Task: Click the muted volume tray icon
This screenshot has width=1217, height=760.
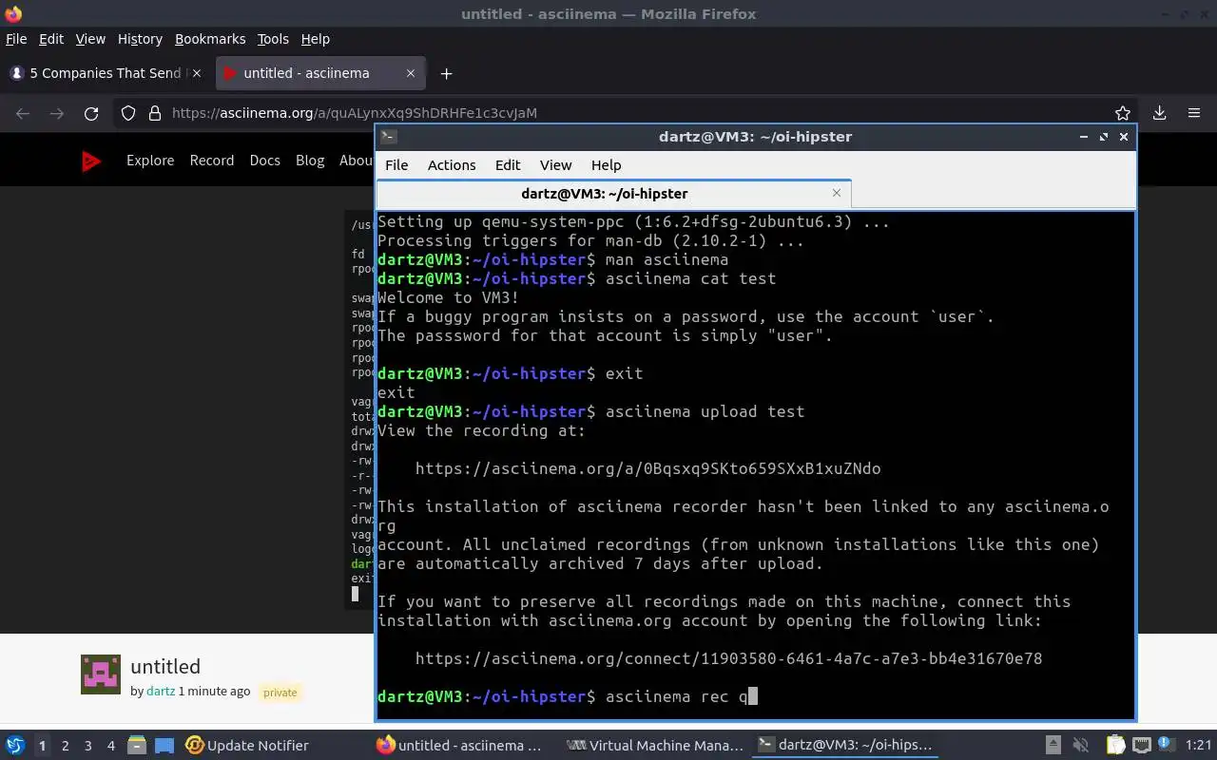Action: (x=1080, y=746)
